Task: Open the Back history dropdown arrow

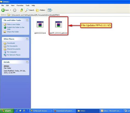Action: pos(10,10)
